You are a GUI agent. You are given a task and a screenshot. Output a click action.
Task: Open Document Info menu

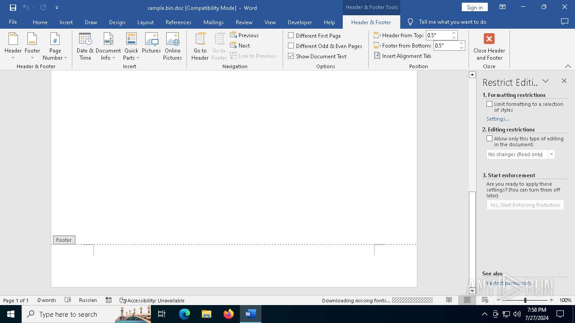108,46
